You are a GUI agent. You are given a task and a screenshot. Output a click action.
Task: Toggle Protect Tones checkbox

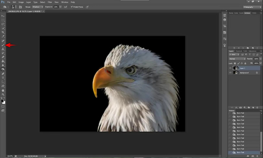(x=72, y=7)
